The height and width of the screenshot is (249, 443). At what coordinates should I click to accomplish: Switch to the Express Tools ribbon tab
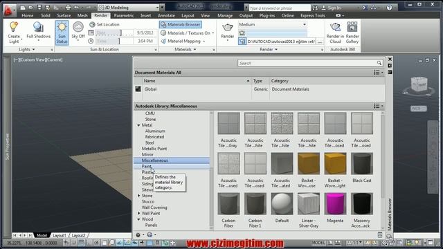click(x=312, y=15)
